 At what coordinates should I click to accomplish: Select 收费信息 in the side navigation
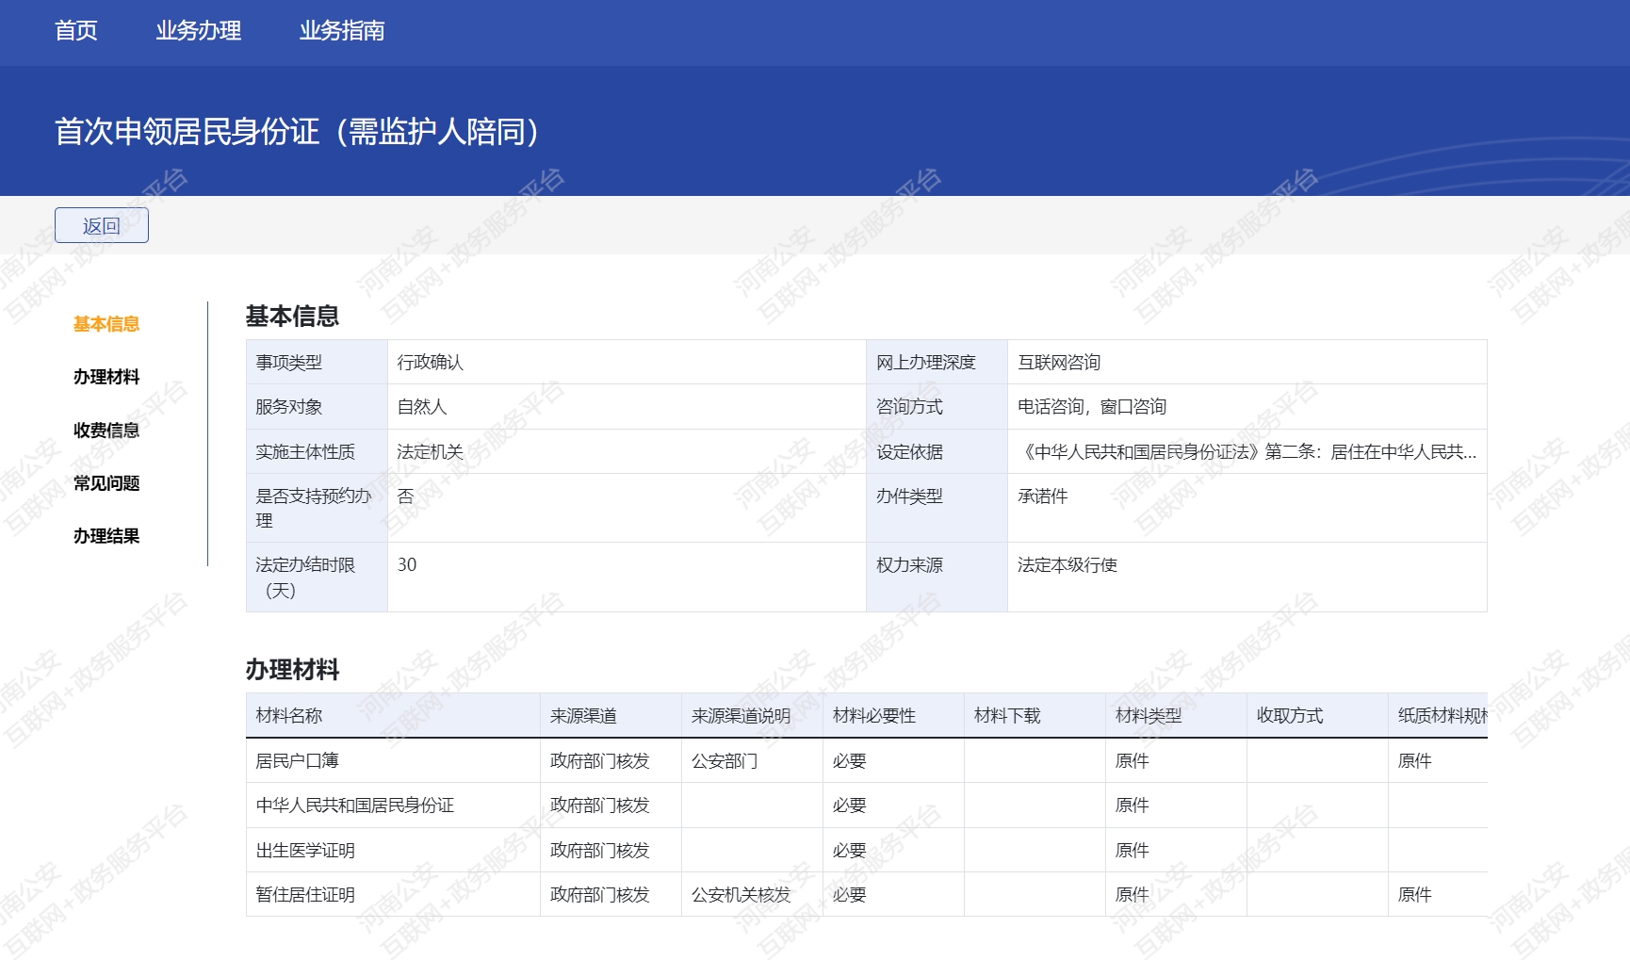106,431
